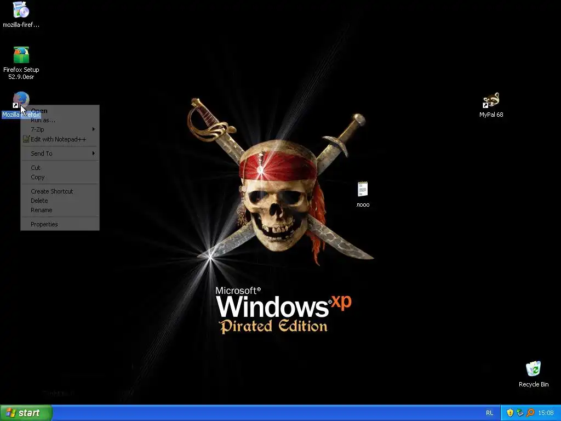This screenshot has height=421, width=561.
Task: Choose Run as… from the context menu
Action: [x=60, y=120]
